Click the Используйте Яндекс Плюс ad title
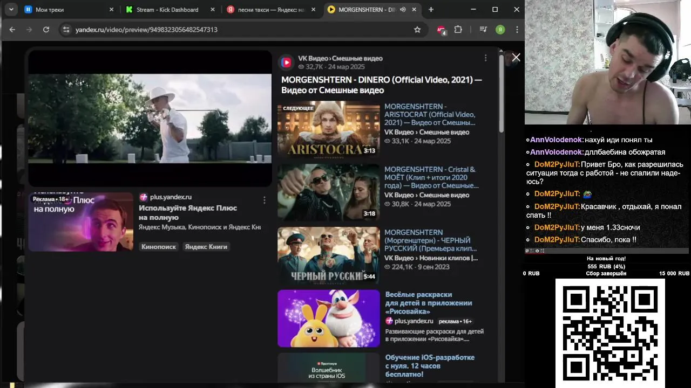The width and height of the screenshot is (691, 388). 188,212
